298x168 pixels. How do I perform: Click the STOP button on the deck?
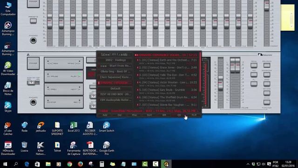point(54,102)
